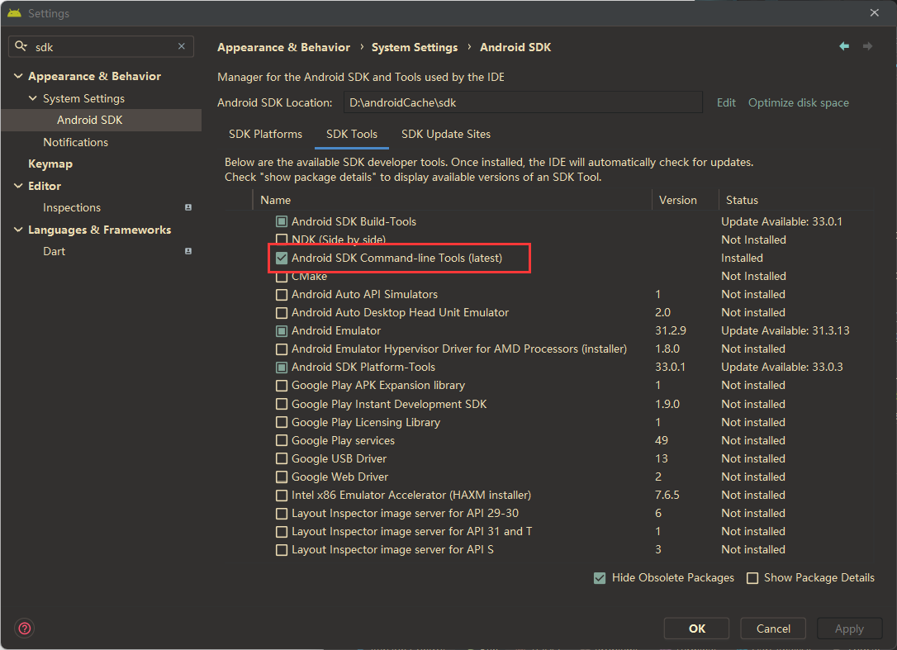Click the search magnifier icon
This screenshot has height=650, width=897.
tap(21, 47)
